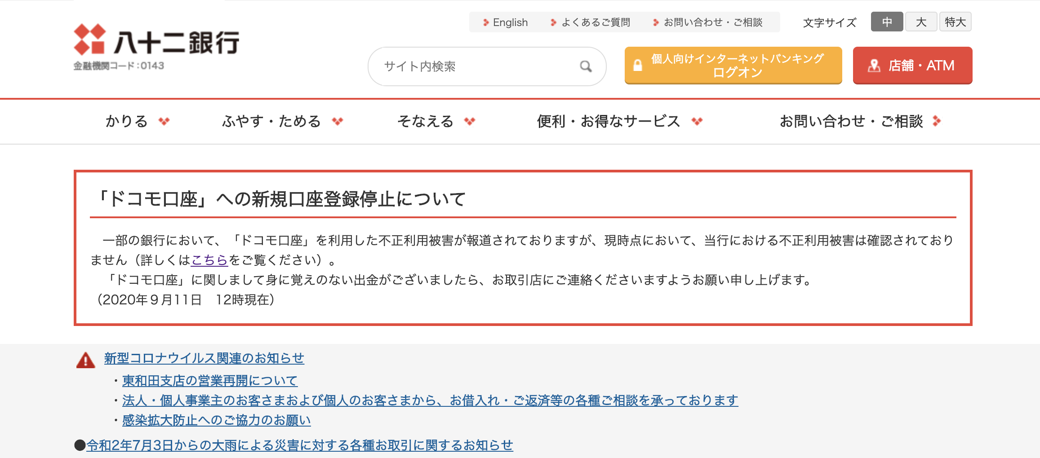Image resolution: width=1040 pixels, height=458 pixels.
Task: Set text size to 中
Action: (887, 22)
